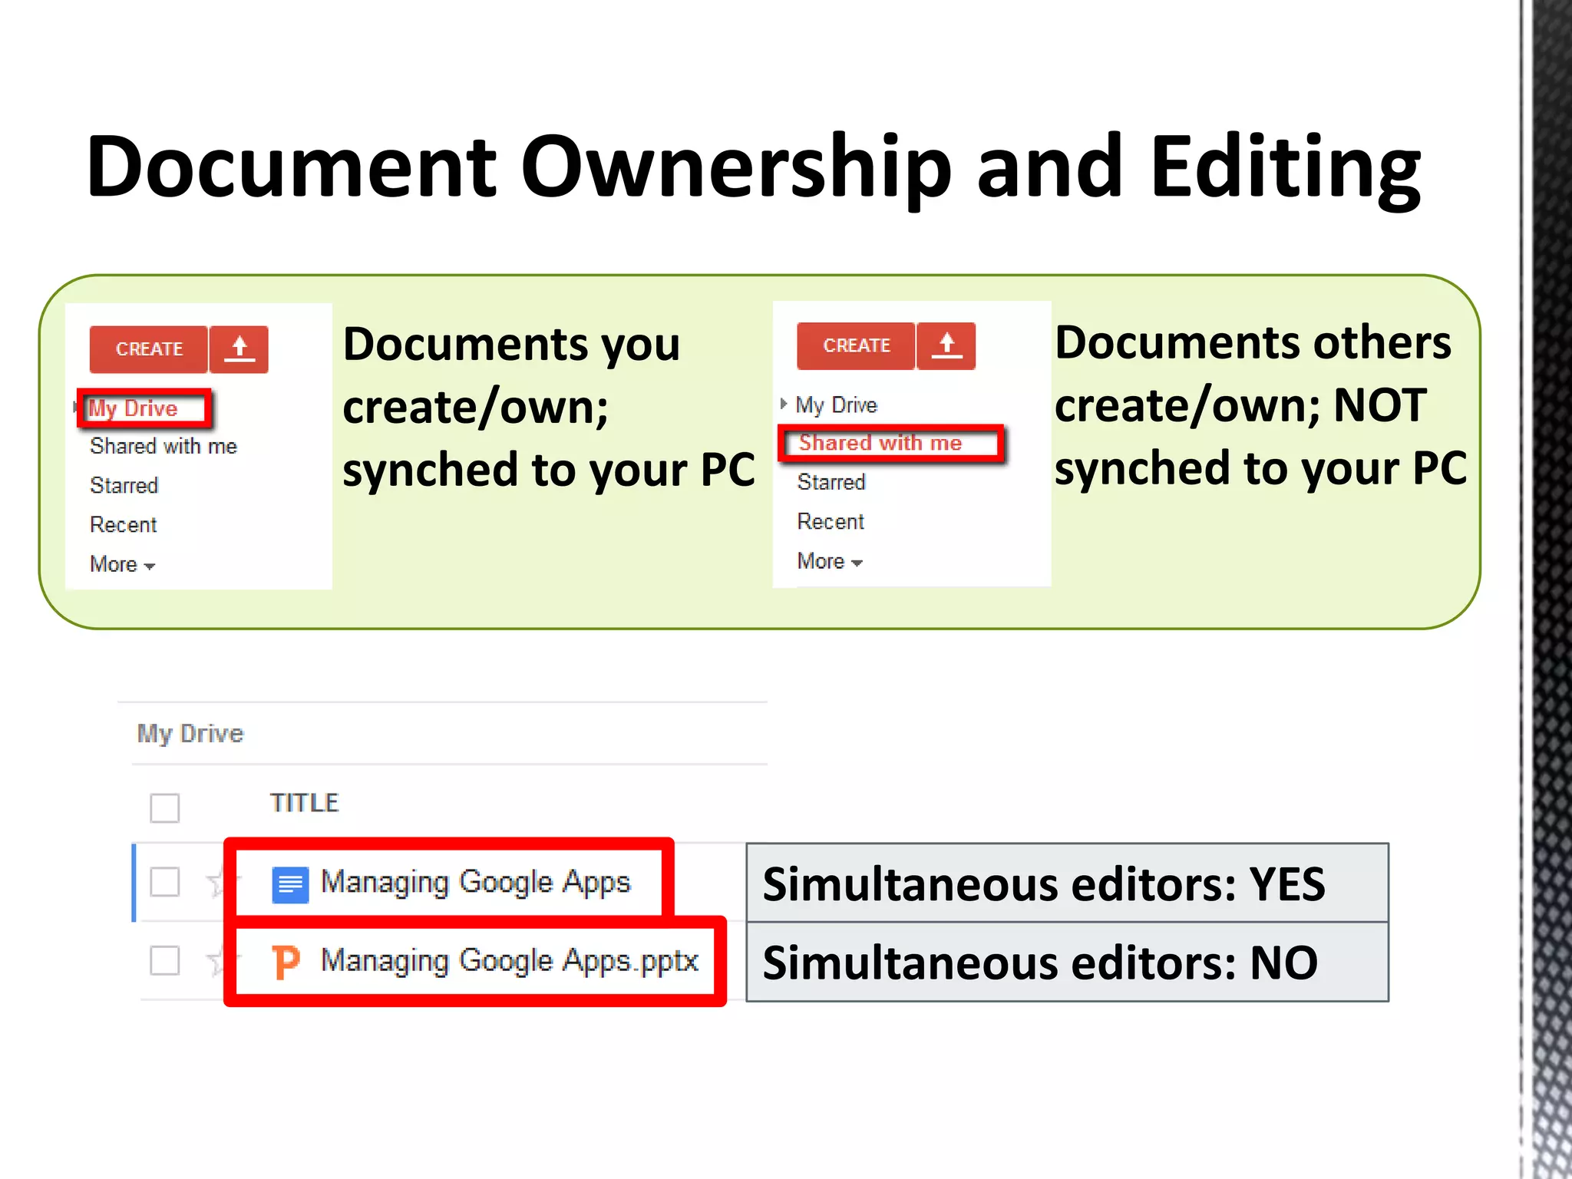Open Starred in the right Drive panel
The height and width of the screenshot is (1179, 1572).
tap(831, 482)
